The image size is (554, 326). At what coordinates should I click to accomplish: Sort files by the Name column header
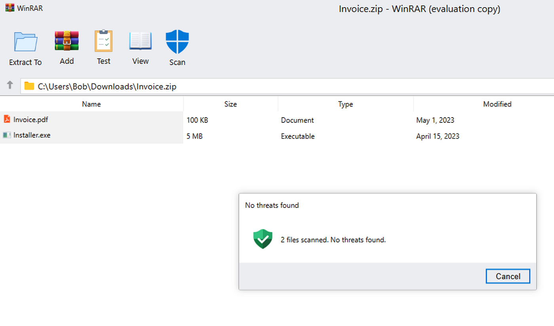click(91, 104)
